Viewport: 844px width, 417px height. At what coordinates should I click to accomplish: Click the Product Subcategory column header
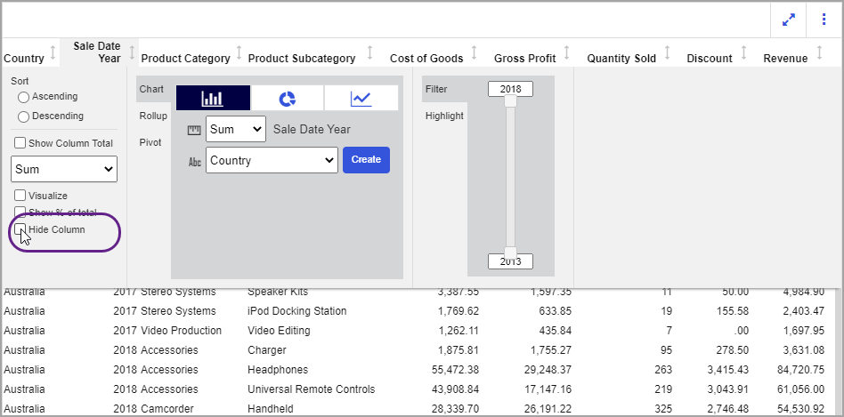point(302,59)
